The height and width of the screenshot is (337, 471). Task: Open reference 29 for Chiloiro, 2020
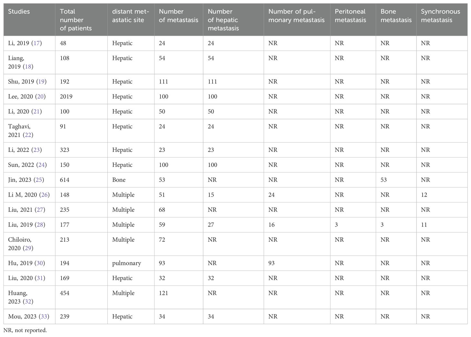pyautogui.click(x=28, y=248)
